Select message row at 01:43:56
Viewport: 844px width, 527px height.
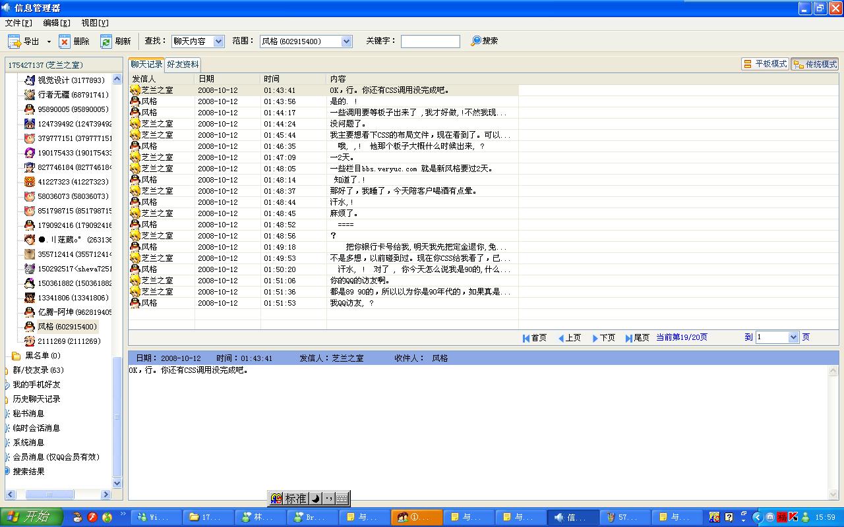(x=323, y=101)
